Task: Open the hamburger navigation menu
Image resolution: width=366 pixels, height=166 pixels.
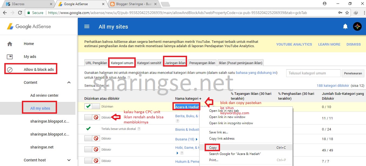Action: 86,26
